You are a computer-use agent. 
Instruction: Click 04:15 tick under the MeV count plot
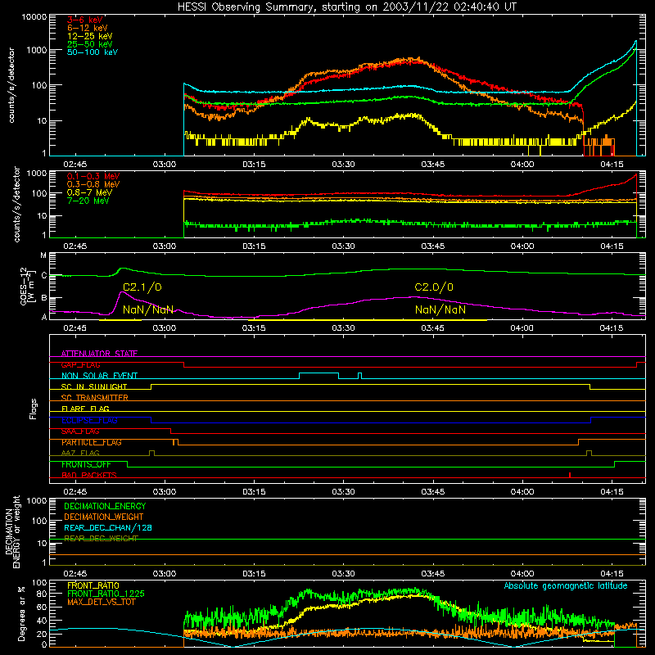tap(612, 246)
